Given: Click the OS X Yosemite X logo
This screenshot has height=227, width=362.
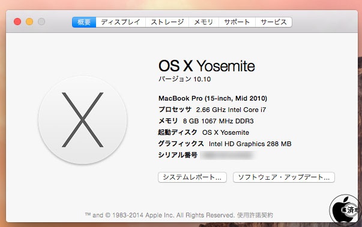Looking at the screenshot, I should pyautogui.click(x=83, y=120).
